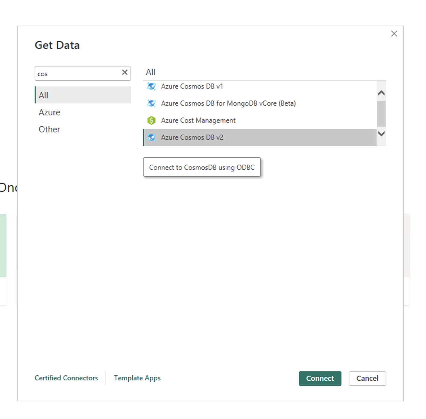
Task: Click the green Azure Cost Management icon
Action: pyautogui.click(x=151, y=120)
